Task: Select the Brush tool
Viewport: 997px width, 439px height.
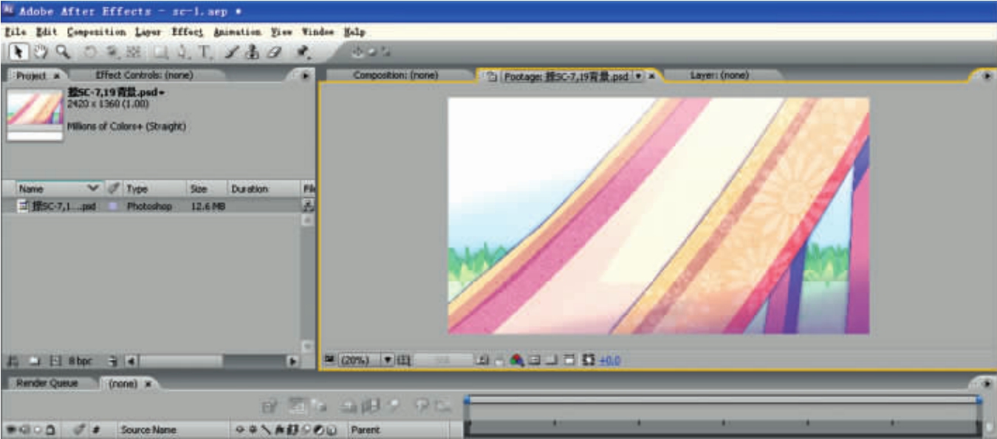Action: point(232,52)
